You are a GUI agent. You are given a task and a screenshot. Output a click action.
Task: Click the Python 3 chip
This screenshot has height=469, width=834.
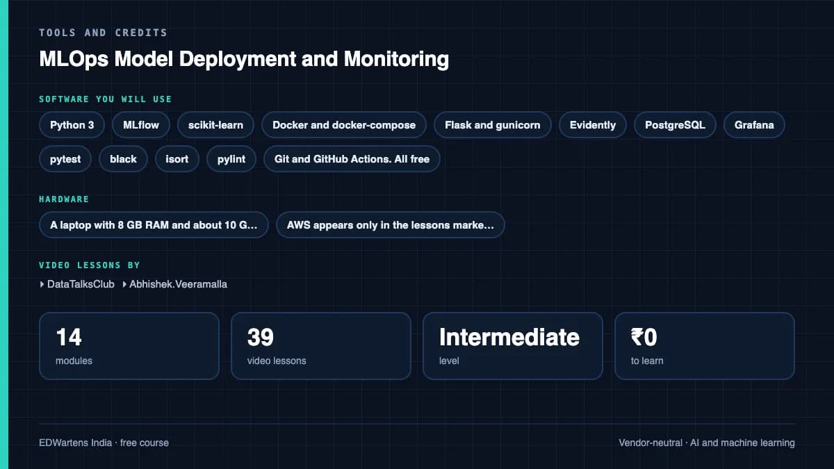pos(72,125)
